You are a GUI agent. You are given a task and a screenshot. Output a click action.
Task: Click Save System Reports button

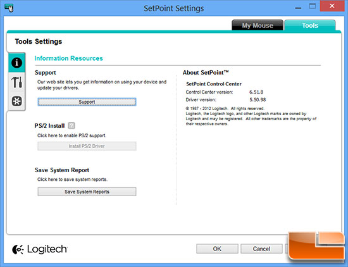pyautogui.click(x=87, y=192)
